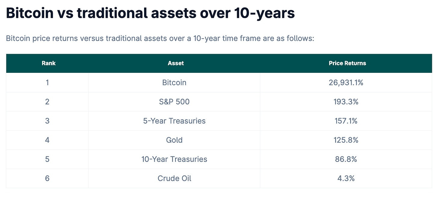Click the 157.1% return value
Screen dimensions: 438x204
pyautogui.click(x=346, y=121)
